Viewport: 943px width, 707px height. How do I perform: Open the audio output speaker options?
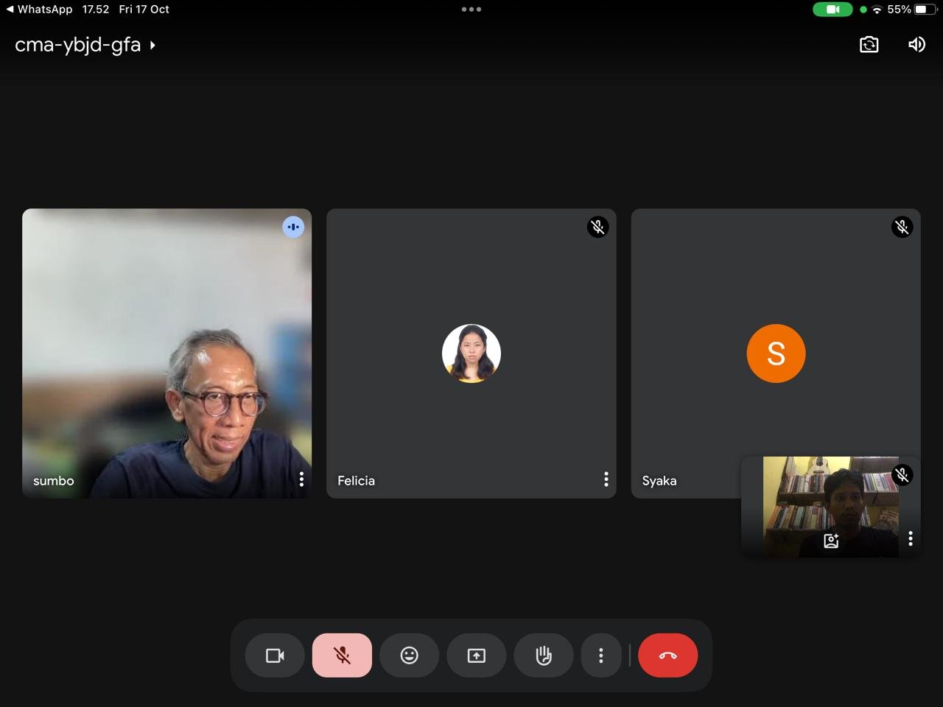916,45
